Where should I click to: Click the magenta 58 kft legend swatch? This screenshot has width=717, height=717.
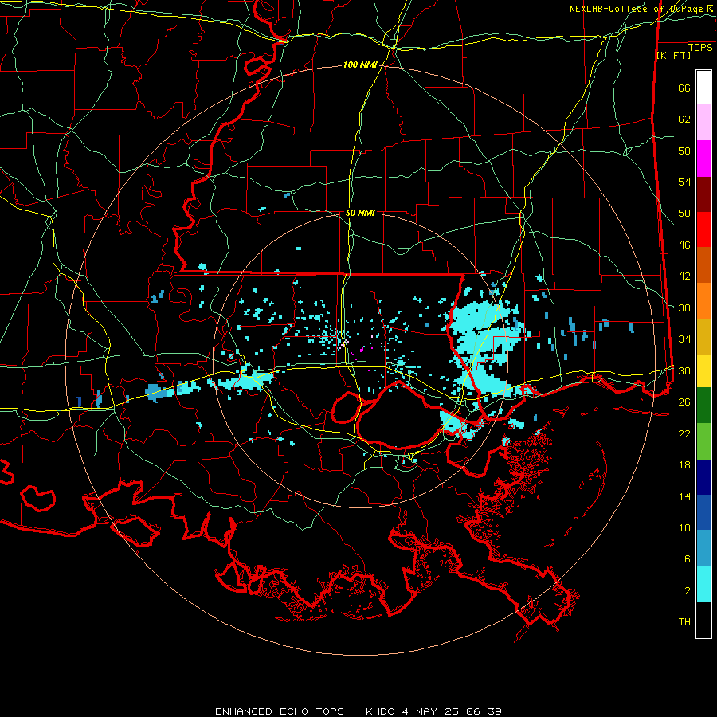pos(703,159)
